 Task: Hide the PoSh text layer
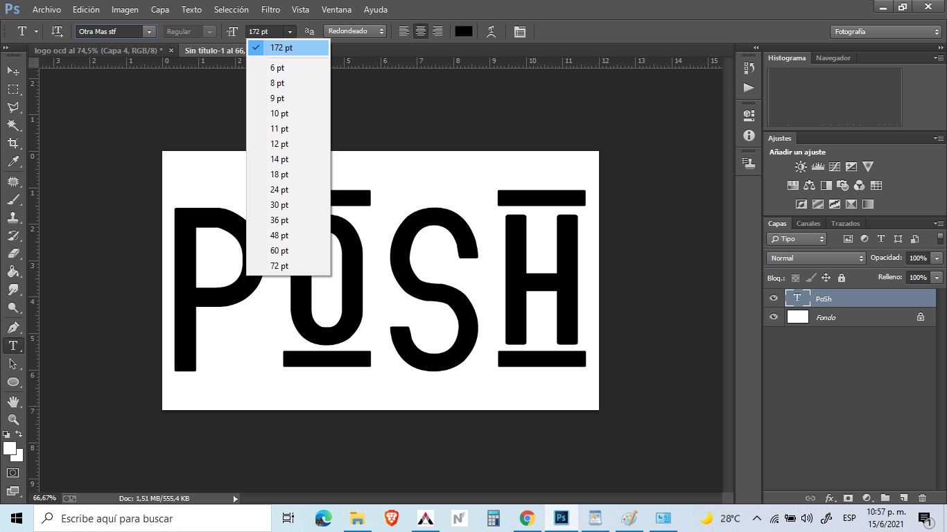[x=774, y=299]
